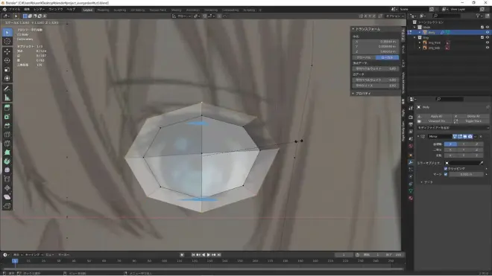This screenshot has height=276, width=492.
Task: Activate the Inset Faces tool
Action: click(7, 117)
